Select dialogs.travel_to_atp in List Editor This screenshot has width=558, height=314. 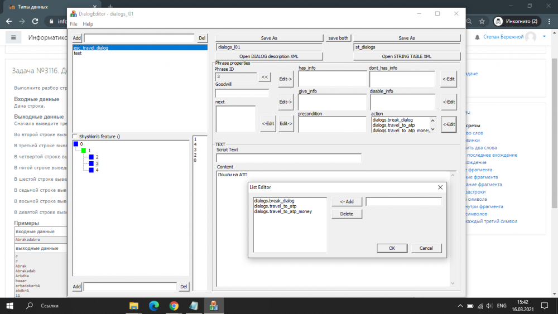point(275,206)
